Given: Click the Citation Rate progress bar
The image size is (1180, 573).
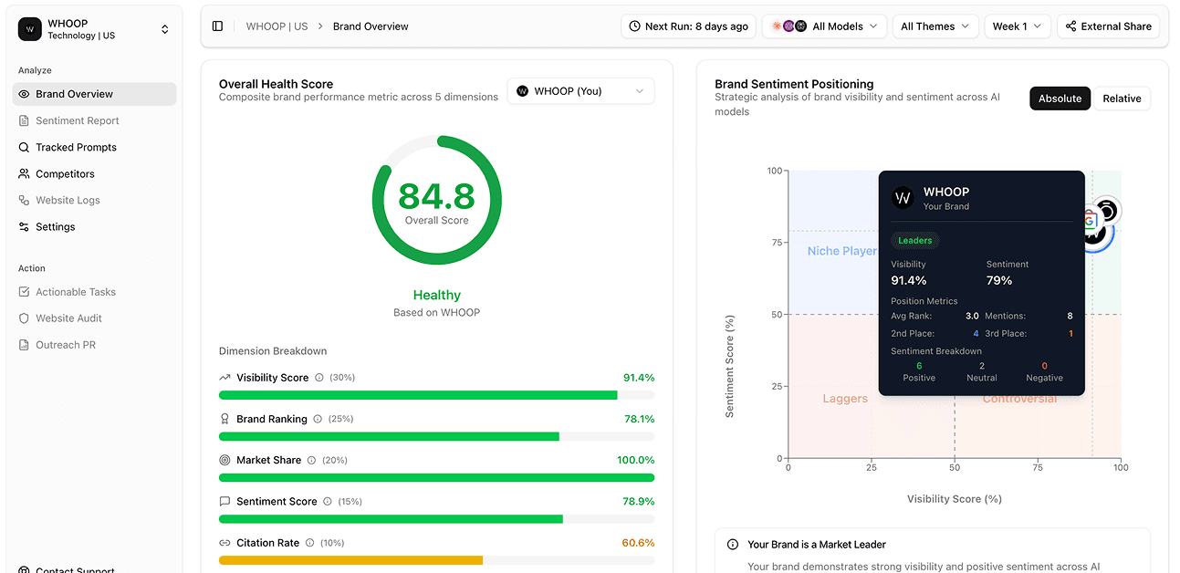Looking at the screenshot, I should coord(436,559).
